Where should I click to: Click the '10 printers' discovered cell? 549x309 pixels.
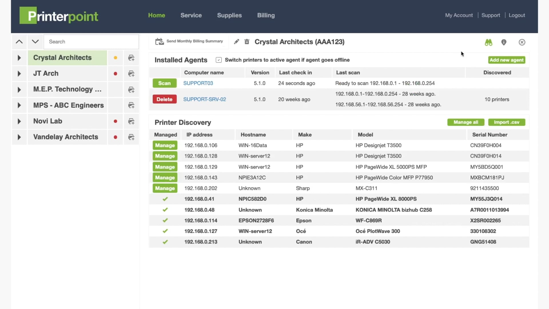pyautogui.click(x=497, y=99)
